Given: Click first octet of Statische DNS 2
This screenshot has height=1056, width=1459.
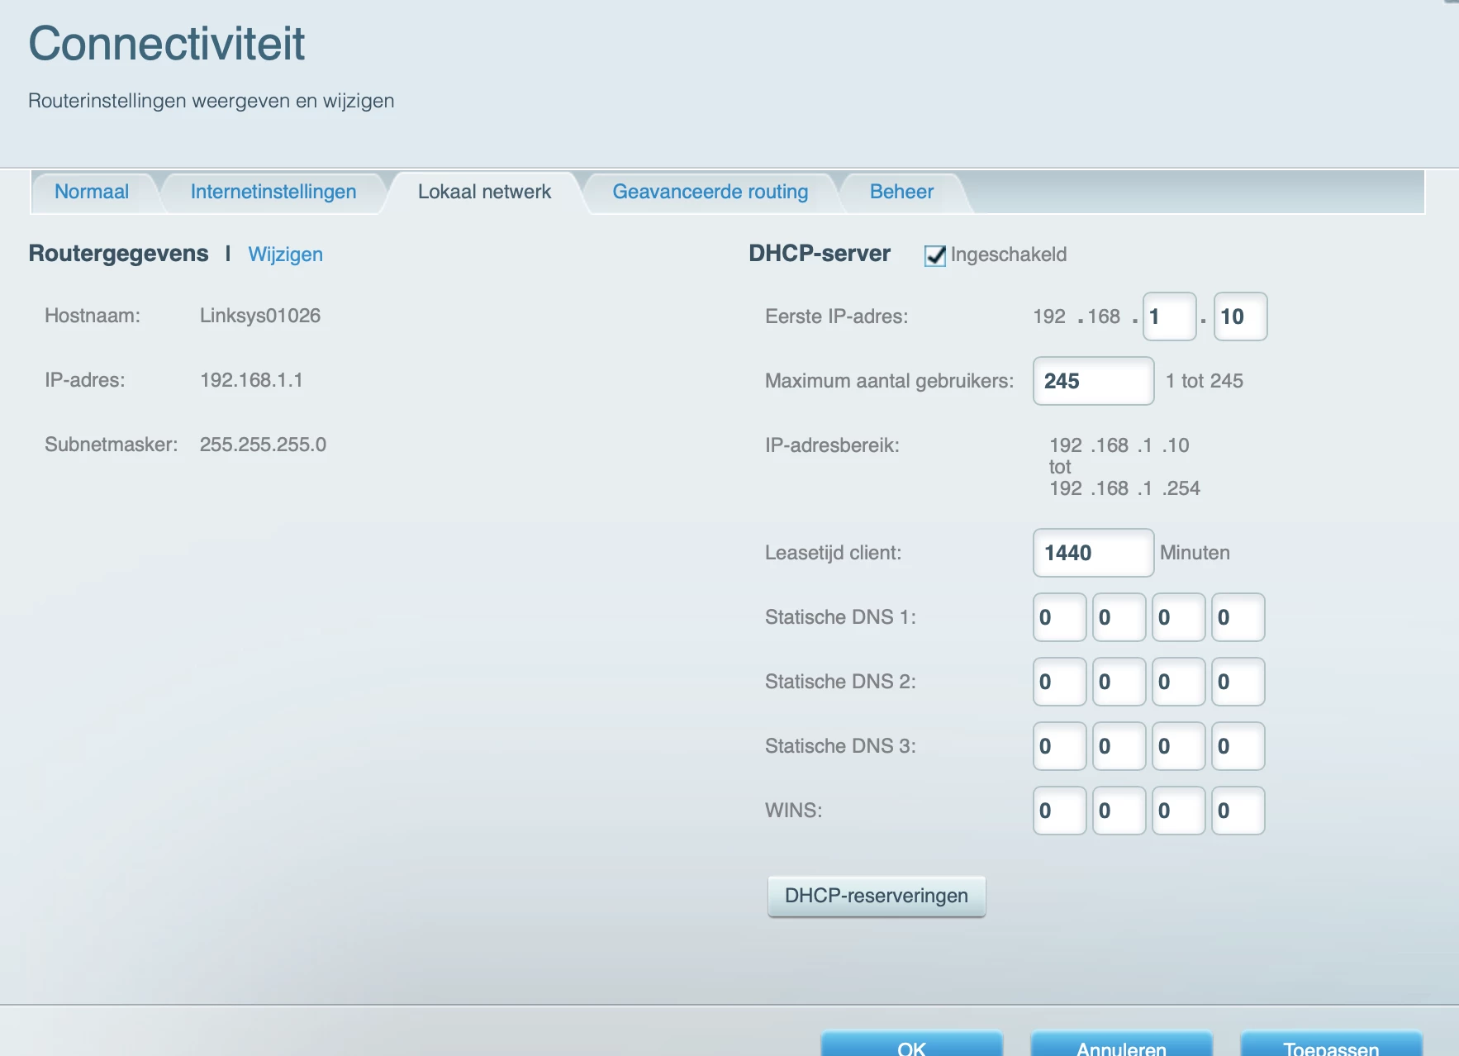Looking at the screenshot, I should [1059, 682].
